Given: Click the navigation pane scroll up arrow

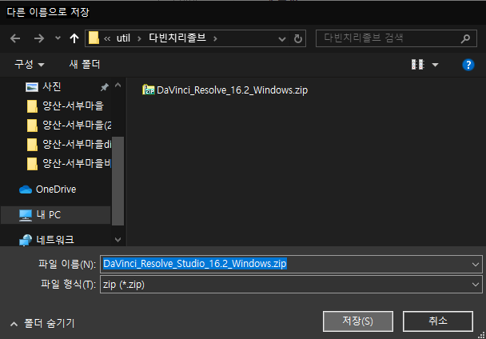Looking at the screenshot, I should [118, 85].
